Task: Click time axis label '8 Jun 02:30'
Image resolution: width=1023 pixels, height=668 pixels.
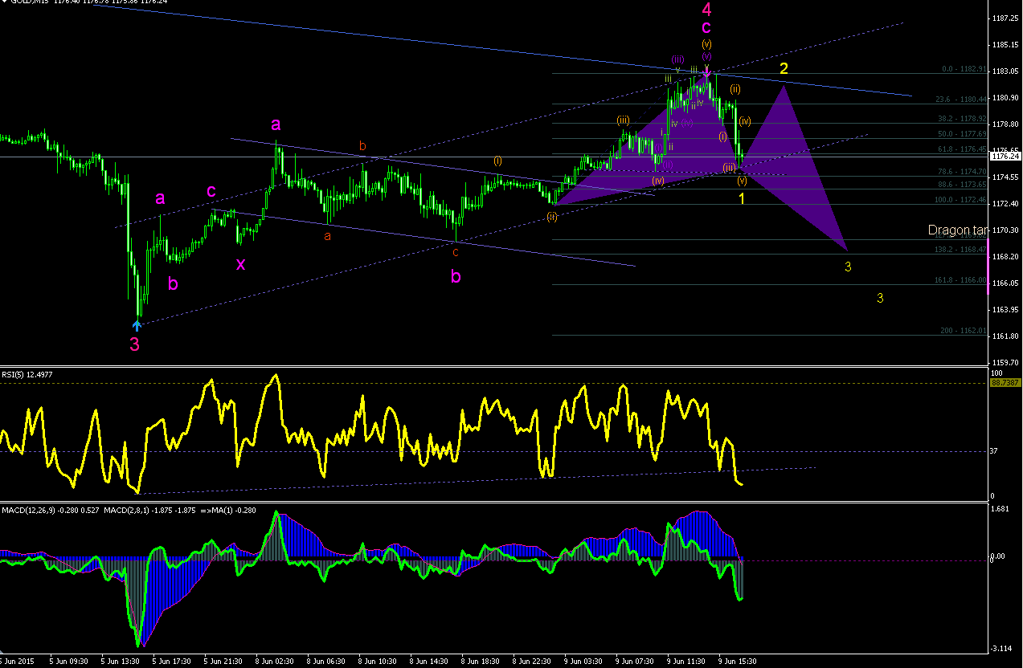Action: 272,661
